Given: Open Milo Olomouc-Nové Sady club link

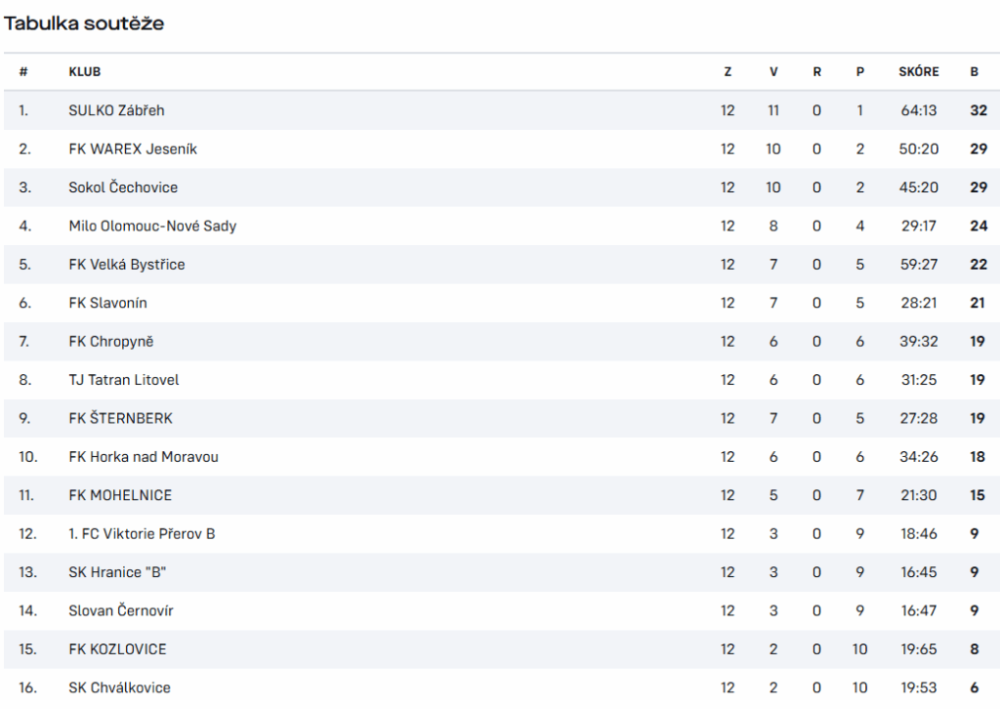Looking at the screenshot, I should click(152, 226).
